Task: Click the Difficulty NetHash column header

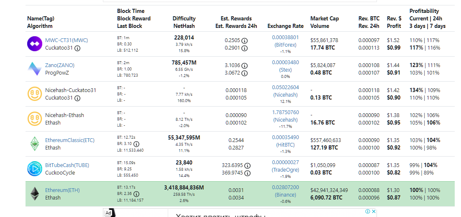Action: pos(184,22)
